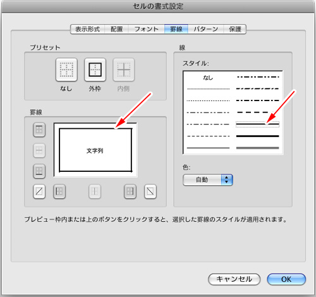Choose the なし line style

pos(208,78)
